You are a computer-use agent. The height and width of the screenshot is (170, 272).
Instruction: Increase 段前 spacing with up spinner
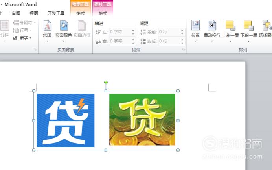point(182,30)
